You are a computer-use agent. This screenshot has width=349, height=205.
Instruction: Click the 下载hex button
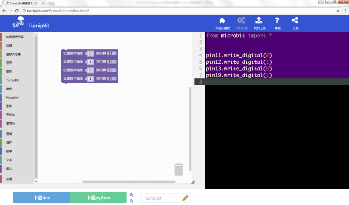(x=42, y=198)
